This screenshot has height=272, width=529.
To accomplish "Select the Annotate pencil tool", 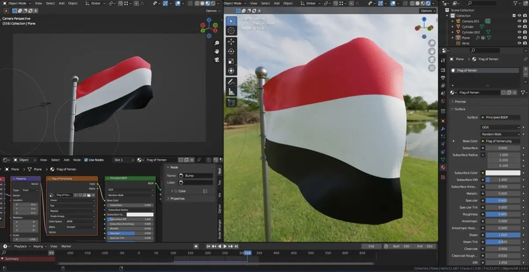I will coord(231,82).
